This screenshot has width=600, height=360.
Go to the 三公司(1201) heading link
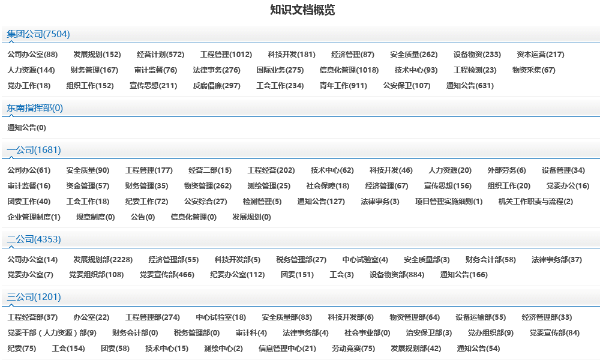[x=34, y=297]
